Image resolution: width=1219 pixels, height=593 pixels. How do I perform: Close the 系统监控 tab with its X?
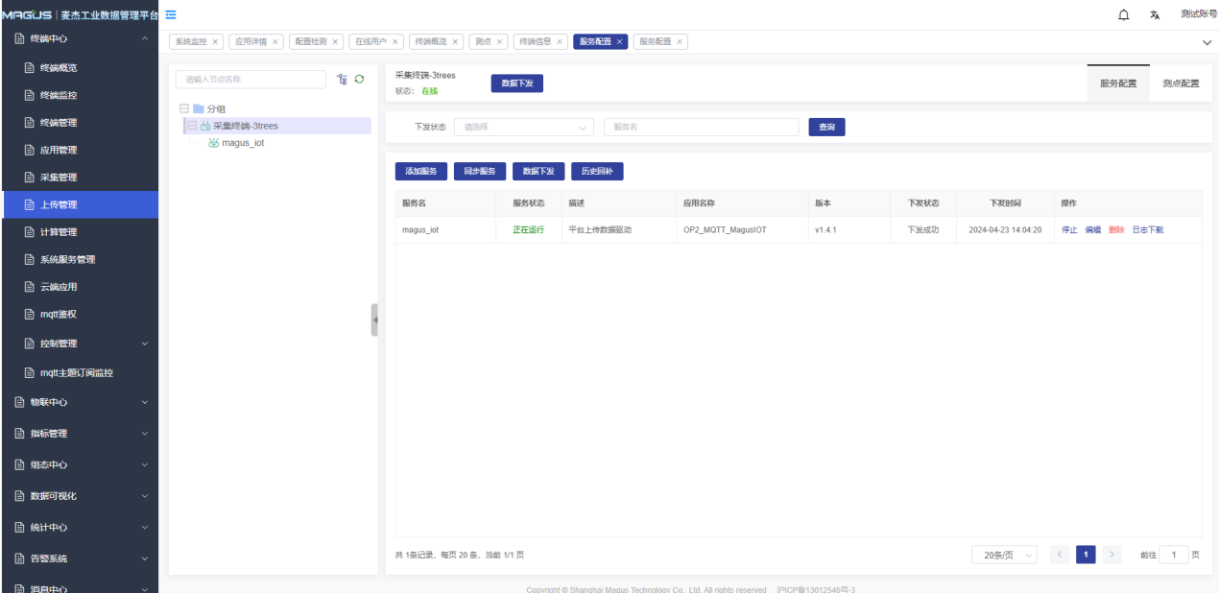coord(215,42)
